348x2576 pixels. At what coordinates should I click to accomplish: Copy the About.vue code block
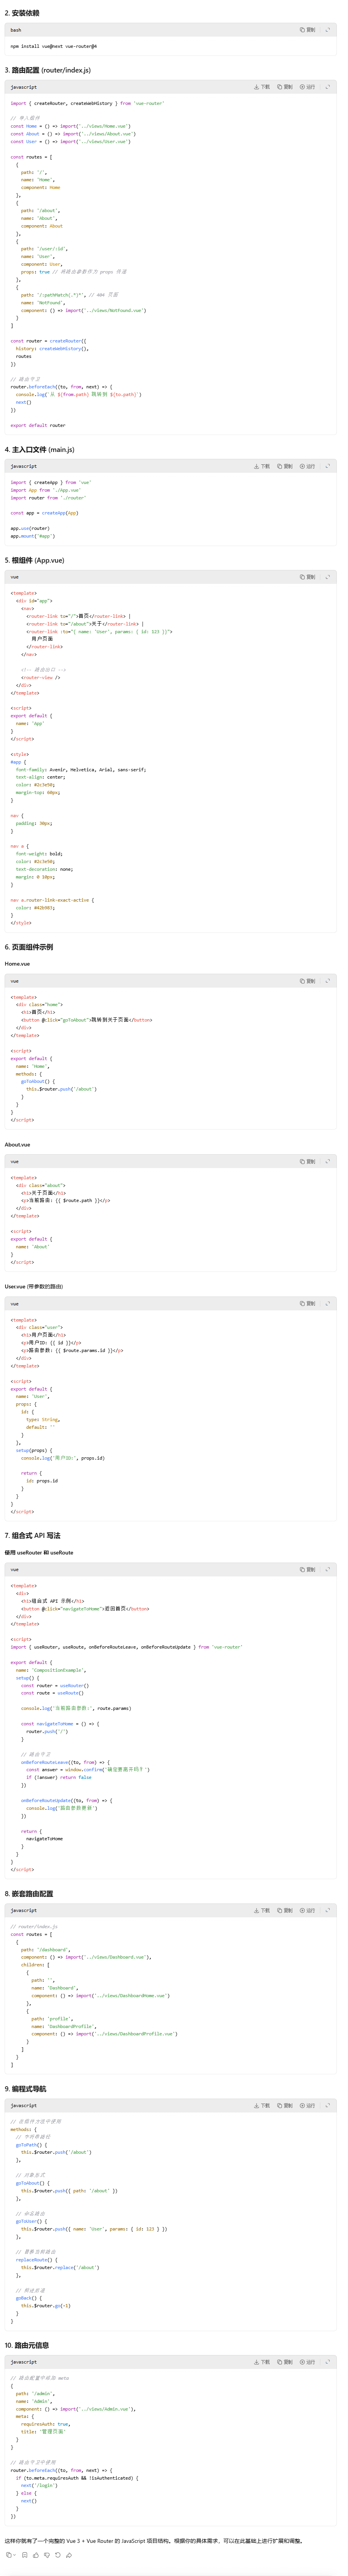click(308, 1162)
